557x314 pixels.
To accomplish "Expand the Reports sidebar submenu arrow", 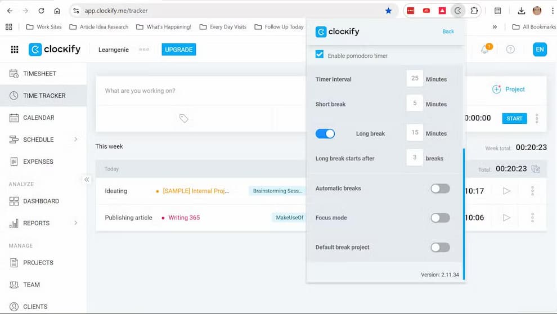I will (x=76, y=223).
